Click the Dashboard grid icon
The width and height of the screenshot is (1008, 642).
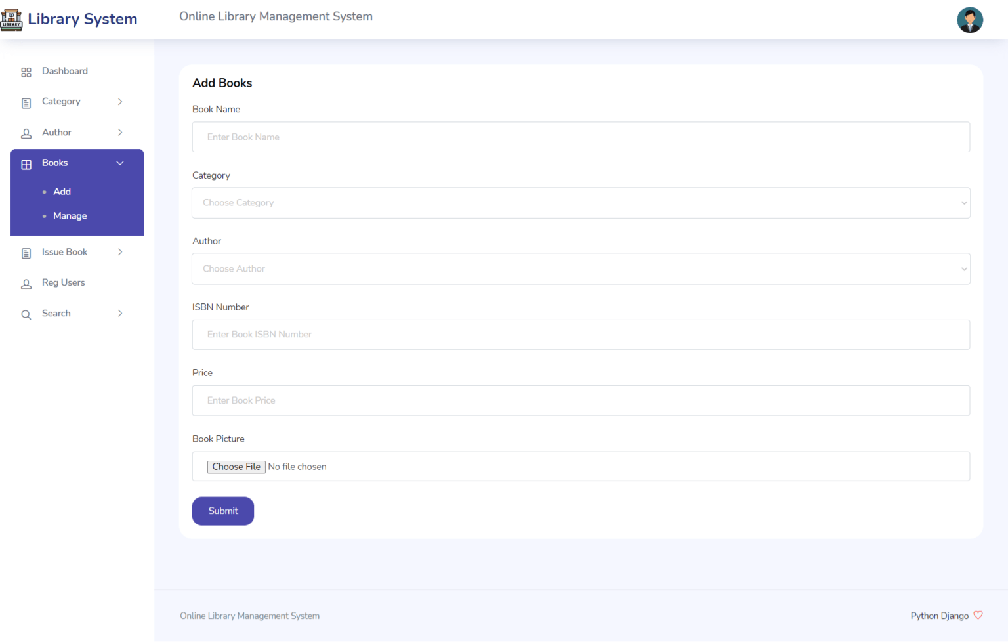coord(26,72)
